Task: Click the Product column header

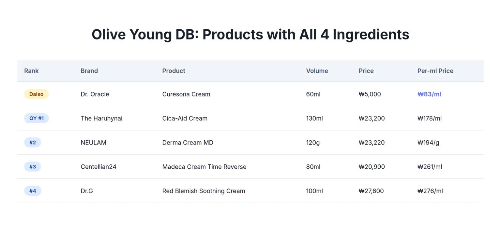Action: 174,71
